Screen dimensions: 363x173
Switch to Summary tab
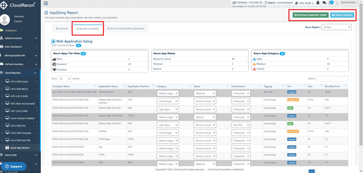click(62, 29)
